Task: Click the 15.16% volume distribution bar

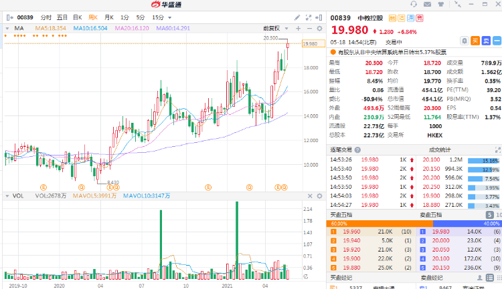Action: pyautogui.click(x=483, y=161)
